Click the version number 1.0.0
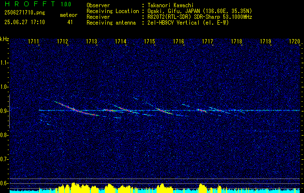The width and height of the screenshot is (304, 193). pos(66,4)
